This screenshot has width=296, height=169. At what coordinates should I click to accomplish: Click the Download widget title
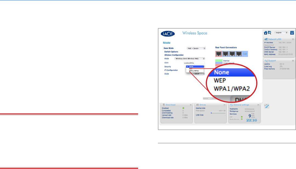click(x=170, y=105)
